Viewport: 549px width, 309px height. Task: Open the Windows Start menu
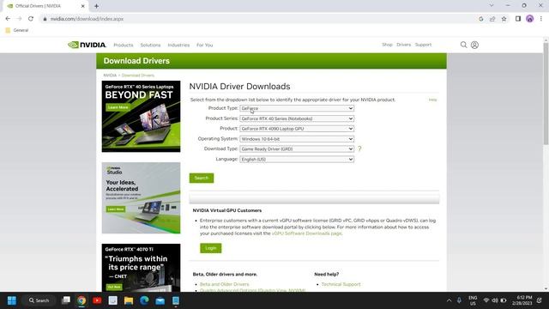(11, 300)
